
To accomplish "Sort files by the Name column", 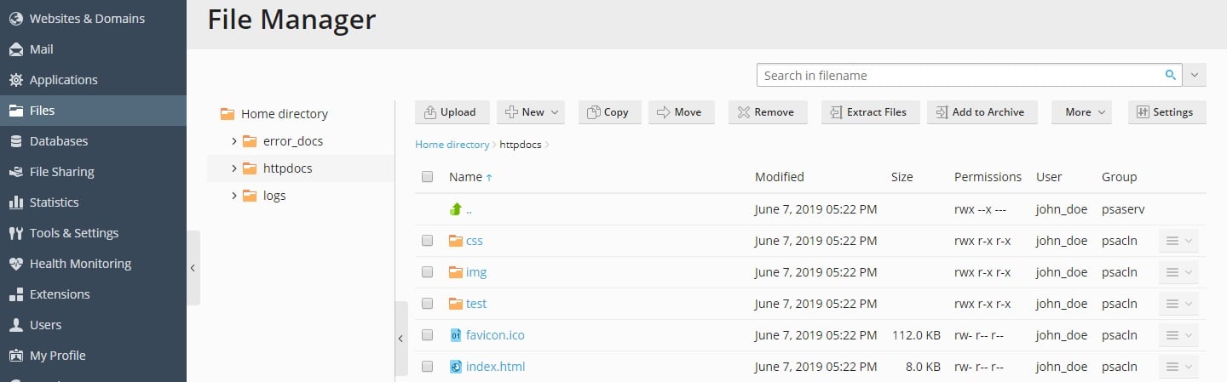I will [465, 177].
